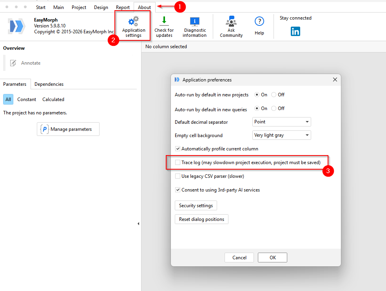Close the Application preferences dialog
The width and height of the screenshot is (386, 291).
pos(335,80)
